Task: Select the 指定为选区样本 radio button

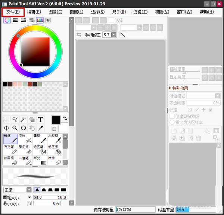Action: click(172, 122)
